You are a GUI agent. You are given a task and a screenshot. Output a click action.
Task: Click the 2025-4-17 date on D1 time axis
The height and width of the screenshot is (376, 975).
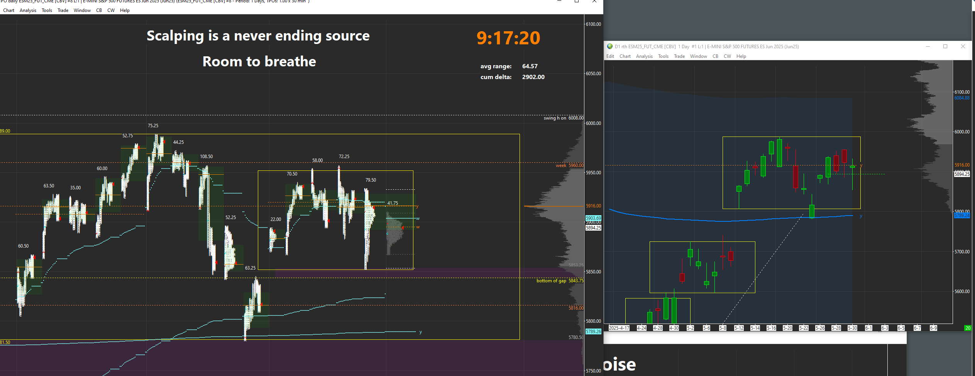[x=619, y=328]
